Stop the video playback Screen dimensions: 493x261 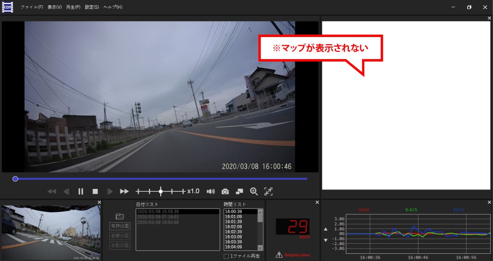pos(95,191)
